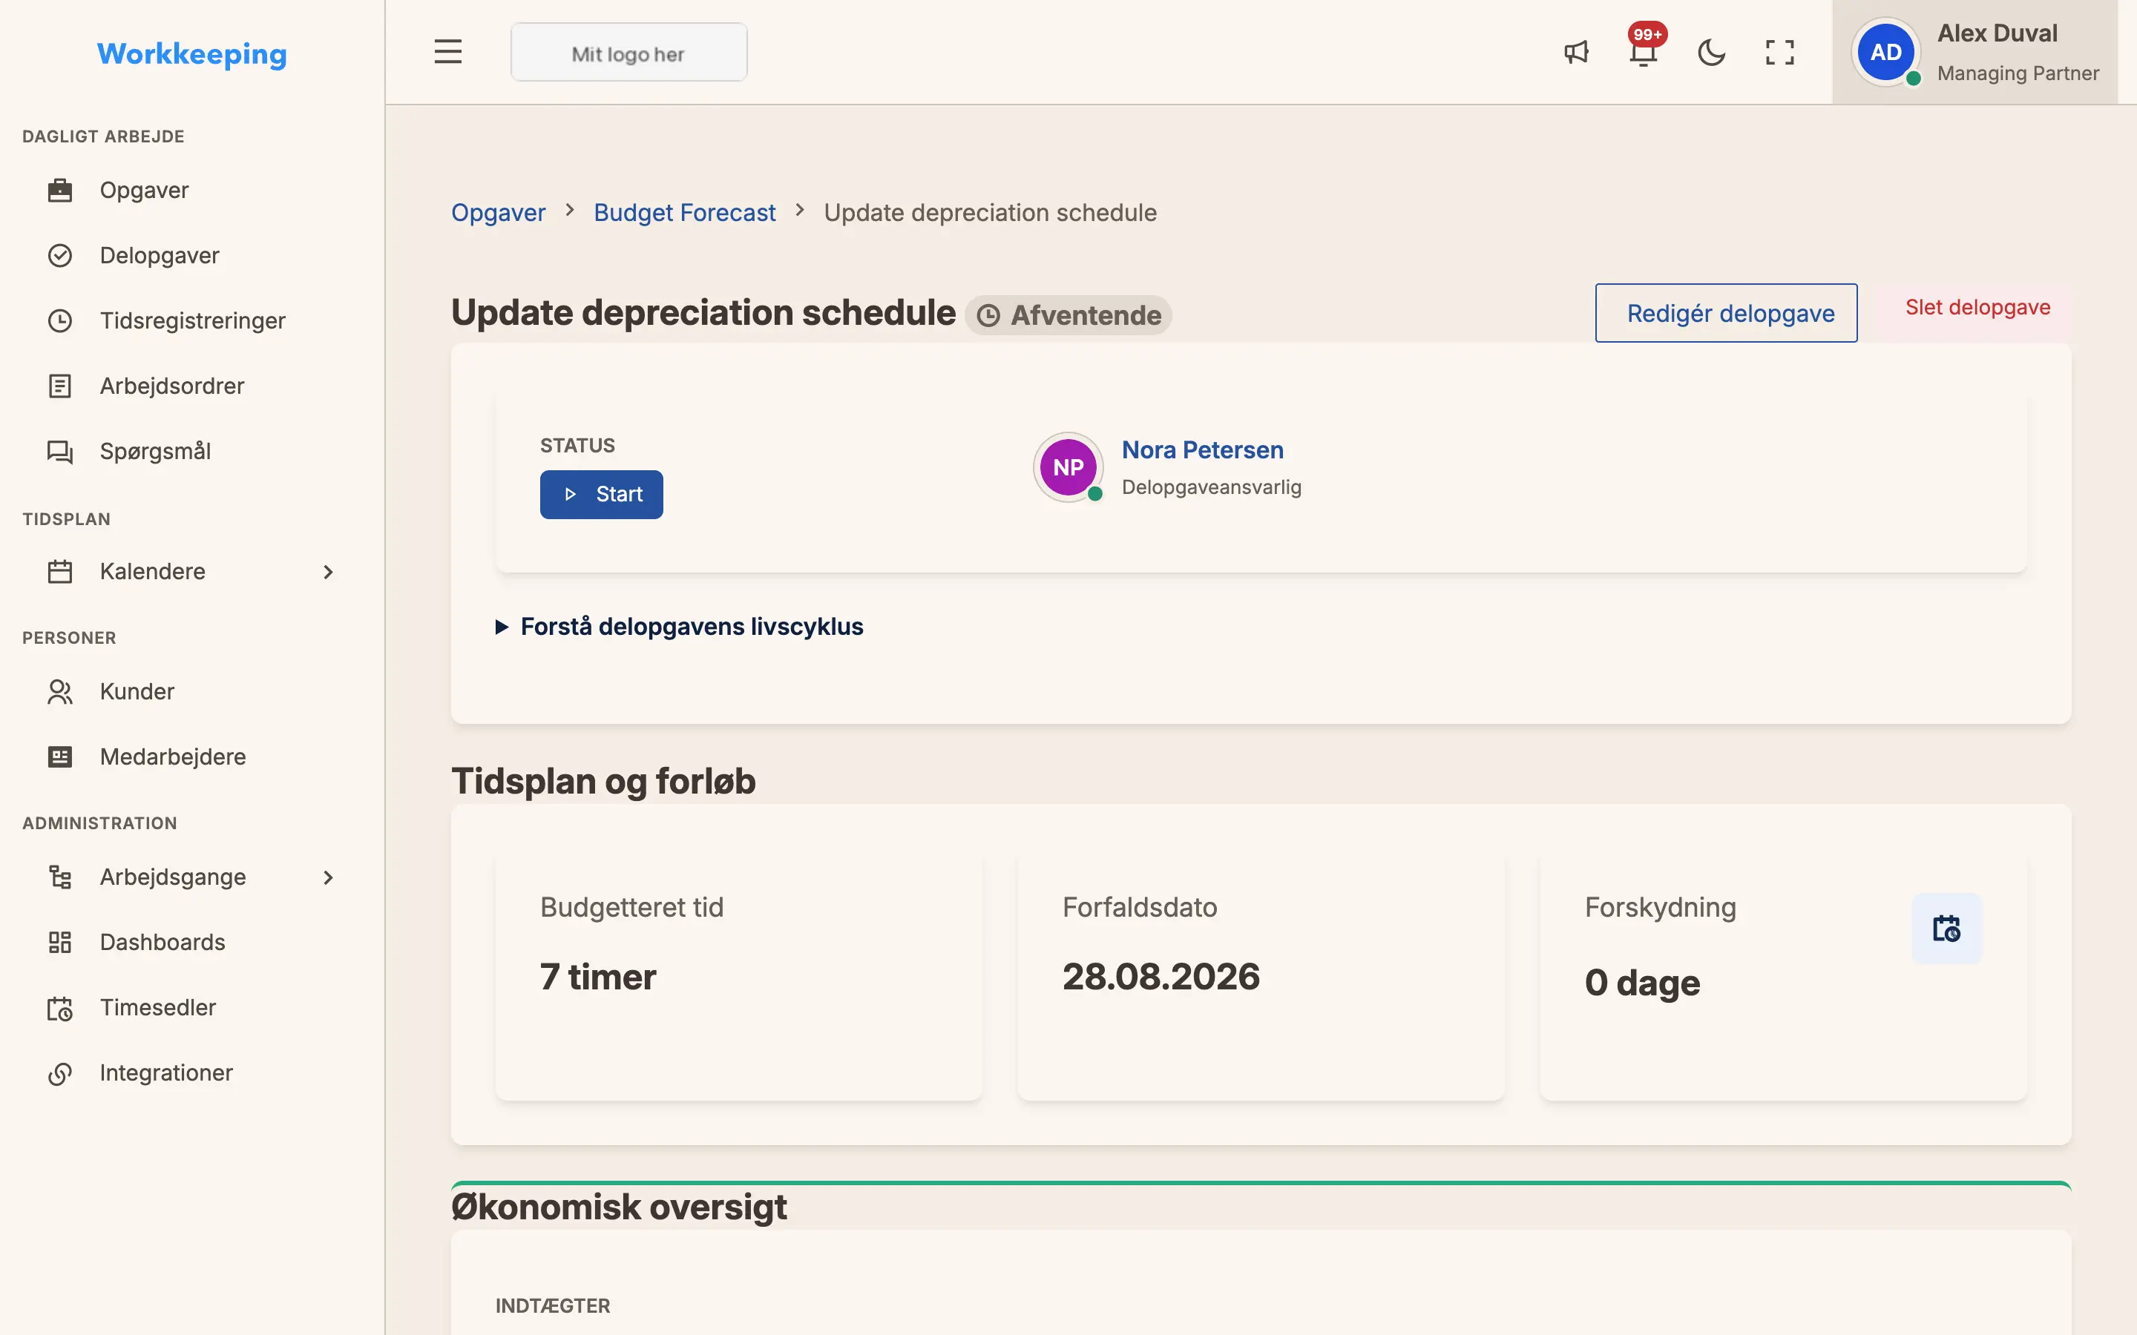2137x1335 pixels.
Task: Click the reschedule icon in Forskydning card
Action: tap(1946, 929)
